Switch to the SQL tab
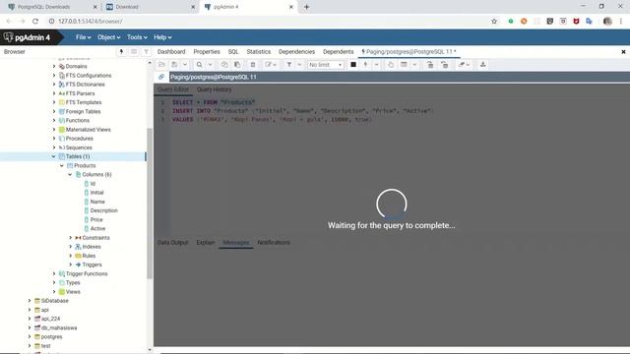 click(233, 52)
